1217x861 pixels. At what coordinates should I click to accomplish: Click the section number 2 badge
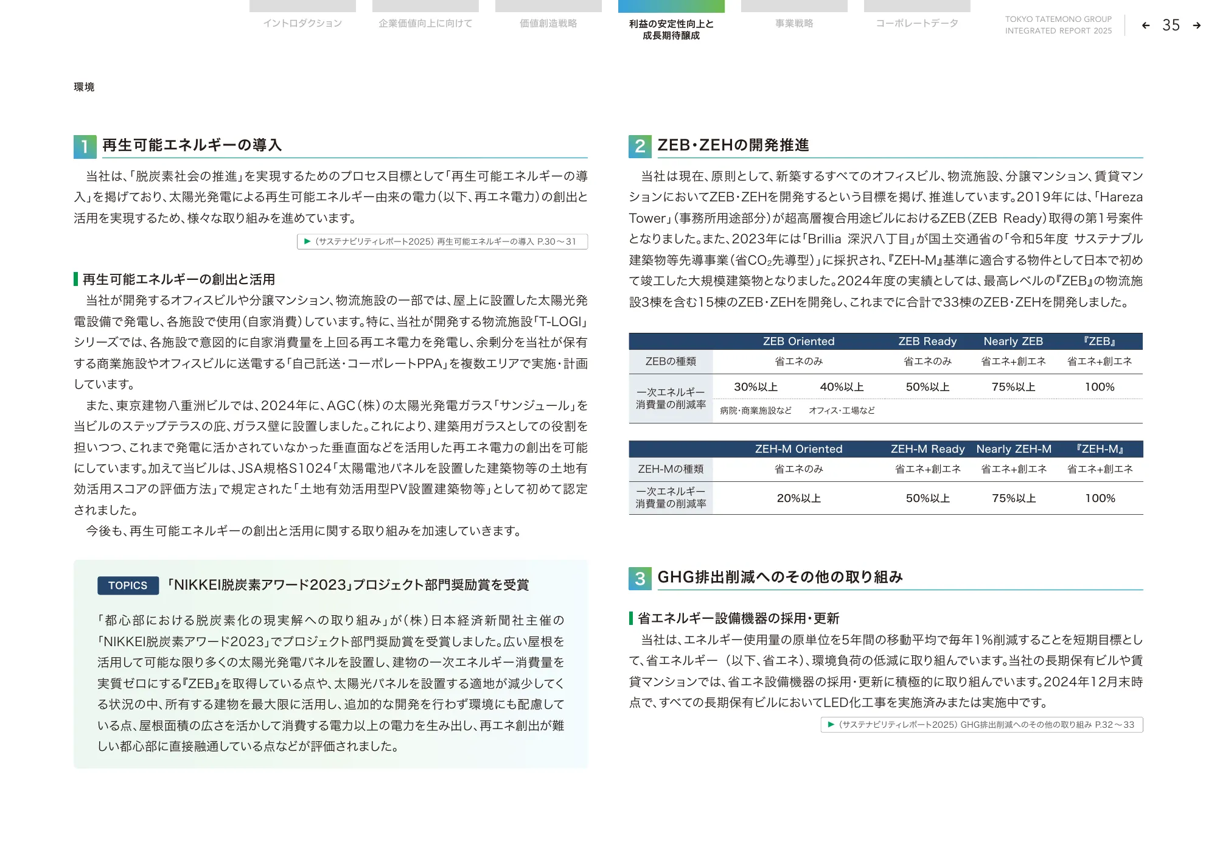[x=640, y=147]
